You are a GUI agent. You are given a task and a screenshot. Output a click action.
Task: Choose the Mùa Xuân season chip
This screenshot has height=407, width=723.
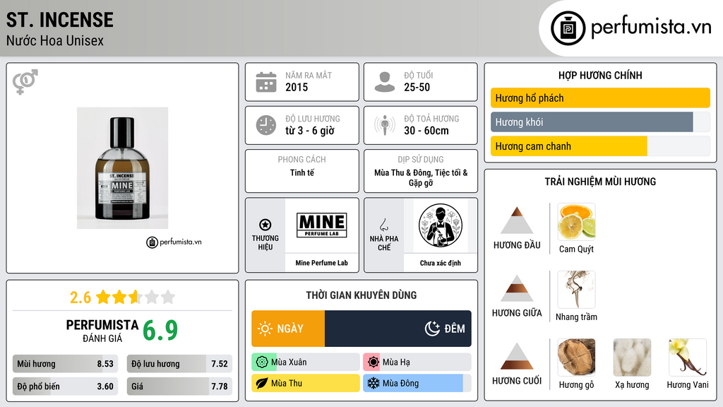(306, 362)
